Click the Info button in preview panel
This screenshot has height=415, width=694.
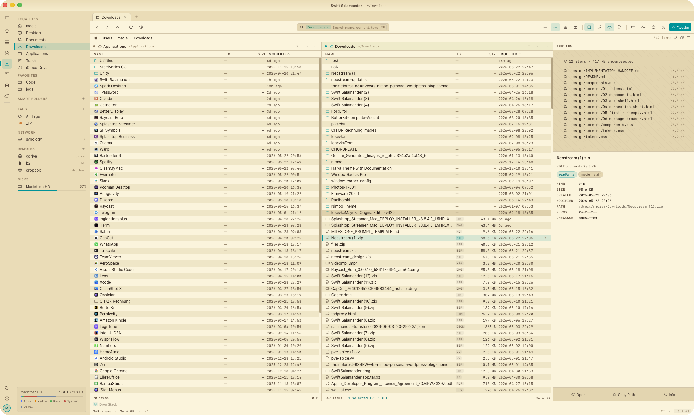tap(670, 395)
